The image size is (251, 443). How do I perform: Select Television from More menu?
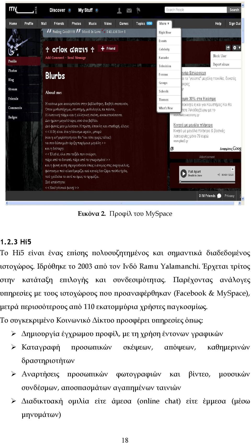(169, 66)
